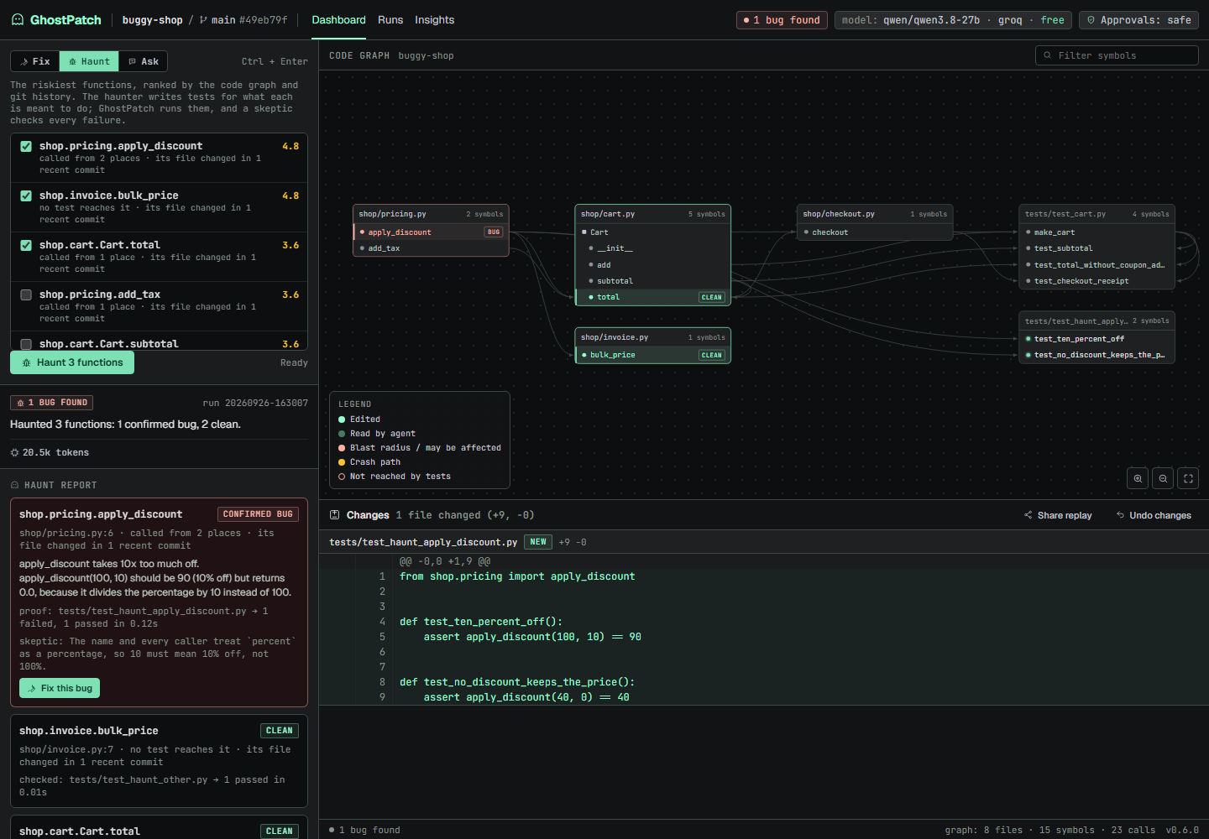Switch to Ask mode
Screen dimensions: 1209x839
point(143,61)
